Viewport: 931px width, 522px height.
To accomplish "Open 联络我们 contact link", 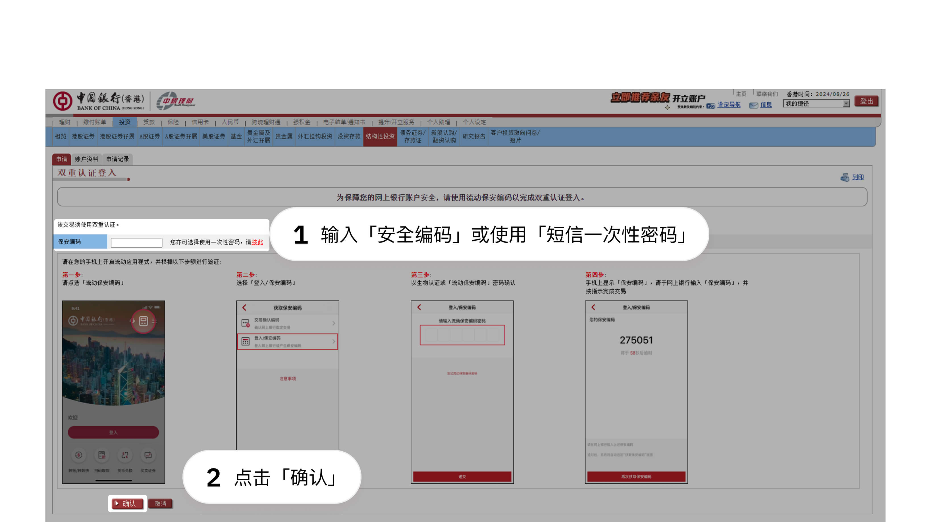I will coord(767,94).
